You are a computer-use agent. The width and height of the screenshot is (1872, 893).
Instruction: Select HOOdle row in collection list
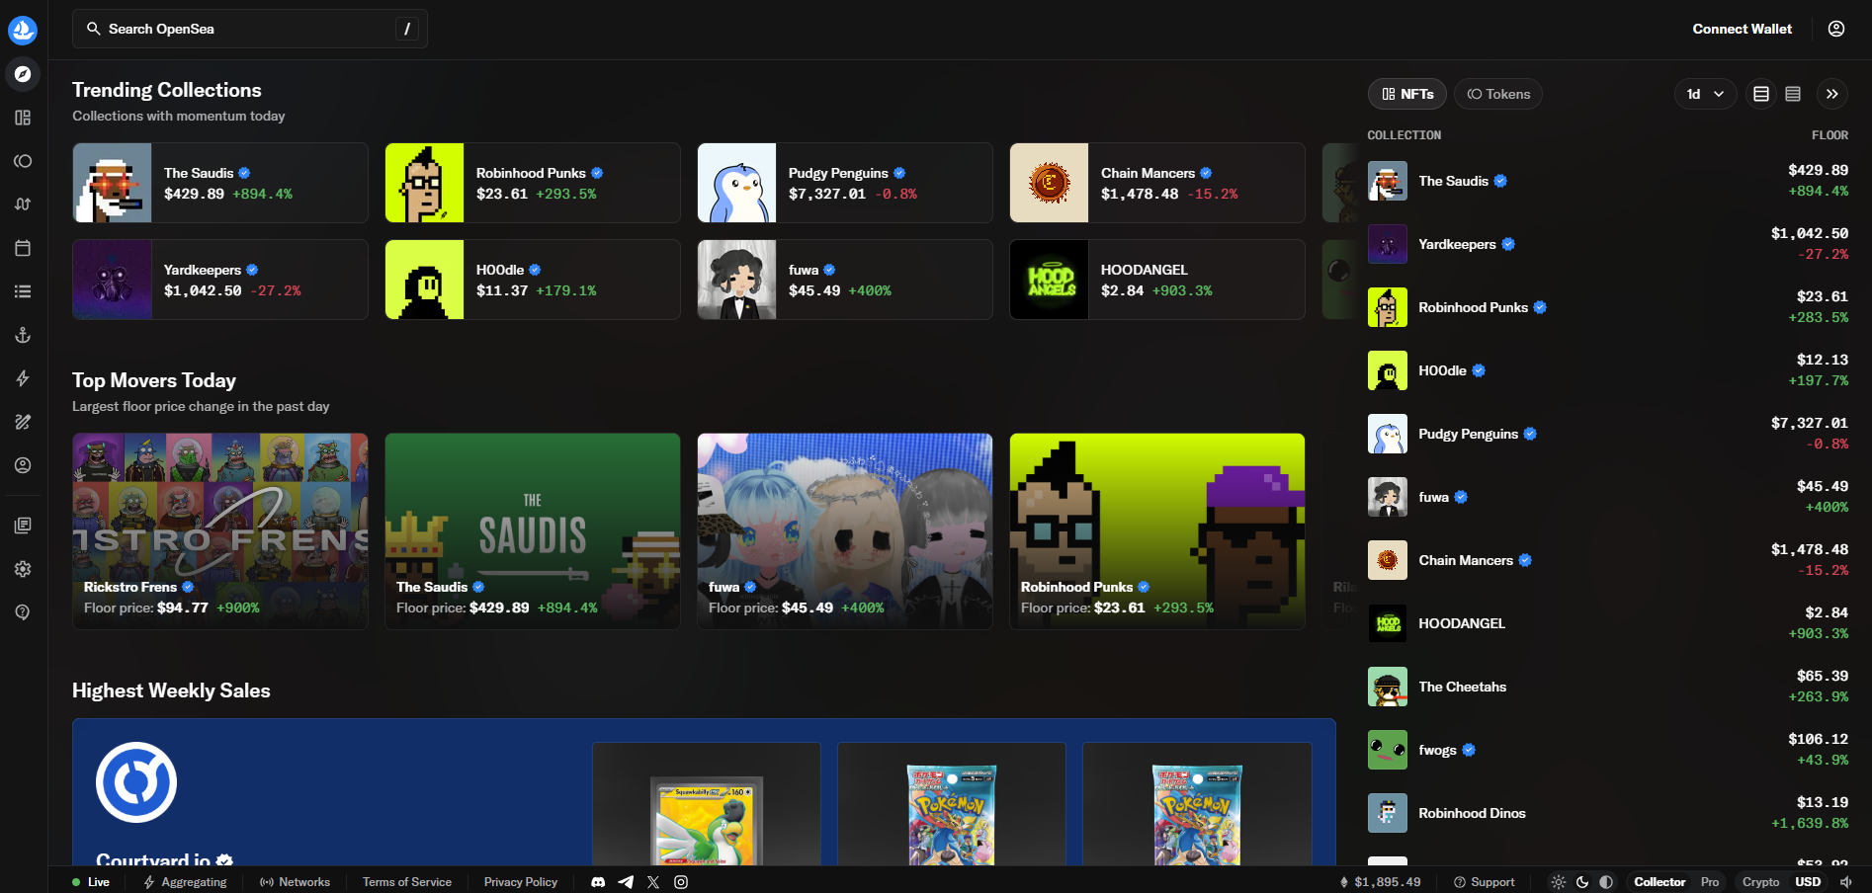(x=1608, y=370)
